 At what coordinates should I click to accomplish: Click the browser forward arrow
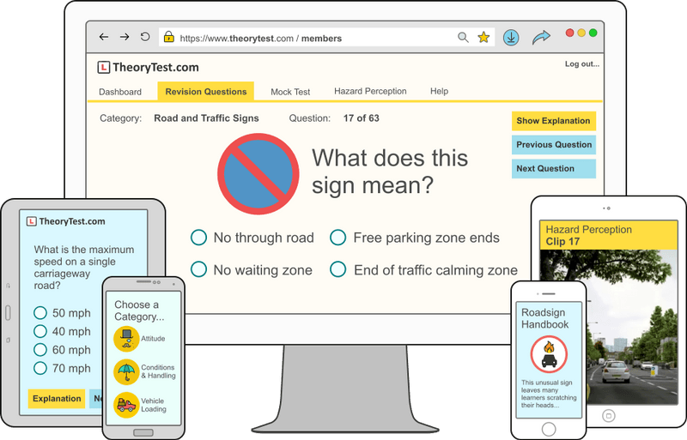[x=125, y=37]
